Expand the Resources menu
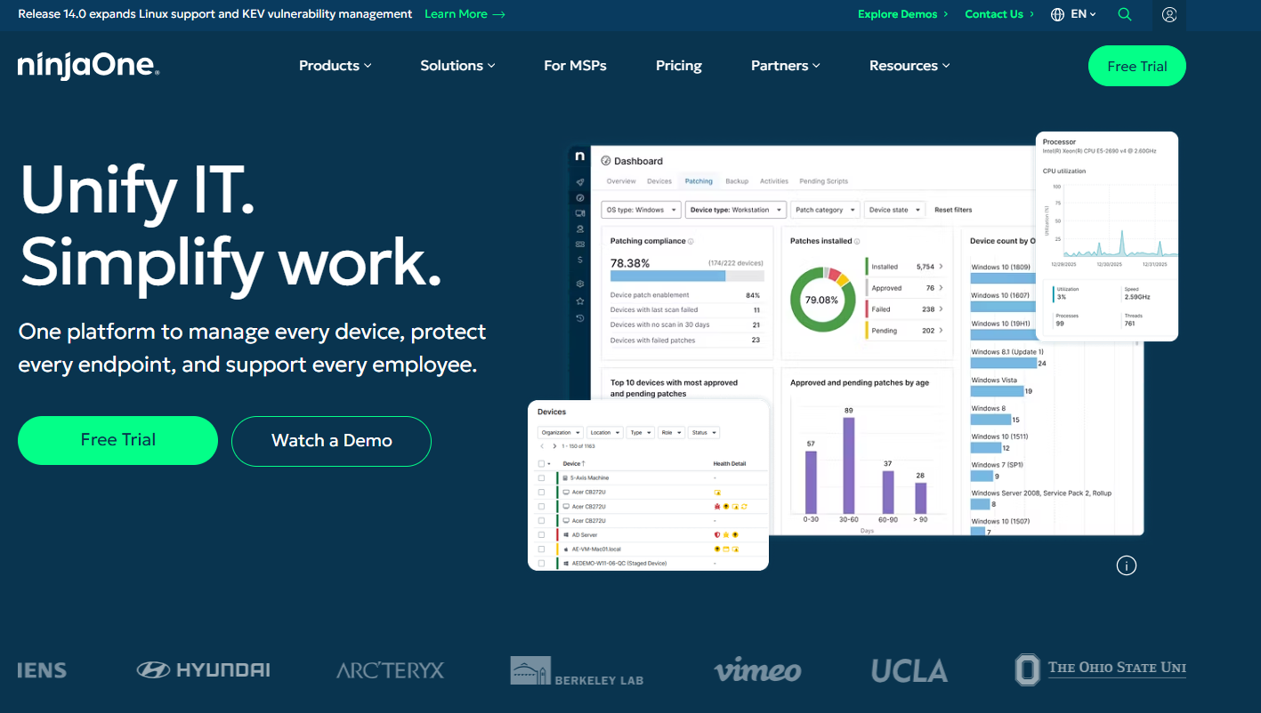The width and height of the screenshot is (1261, 713). tap(909, 66)
